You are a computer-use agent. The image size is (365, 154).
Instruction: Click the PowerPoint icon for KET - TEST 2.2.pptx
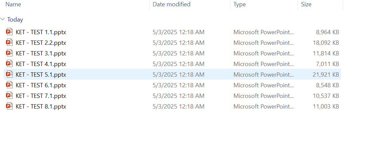tap(9, 43)
